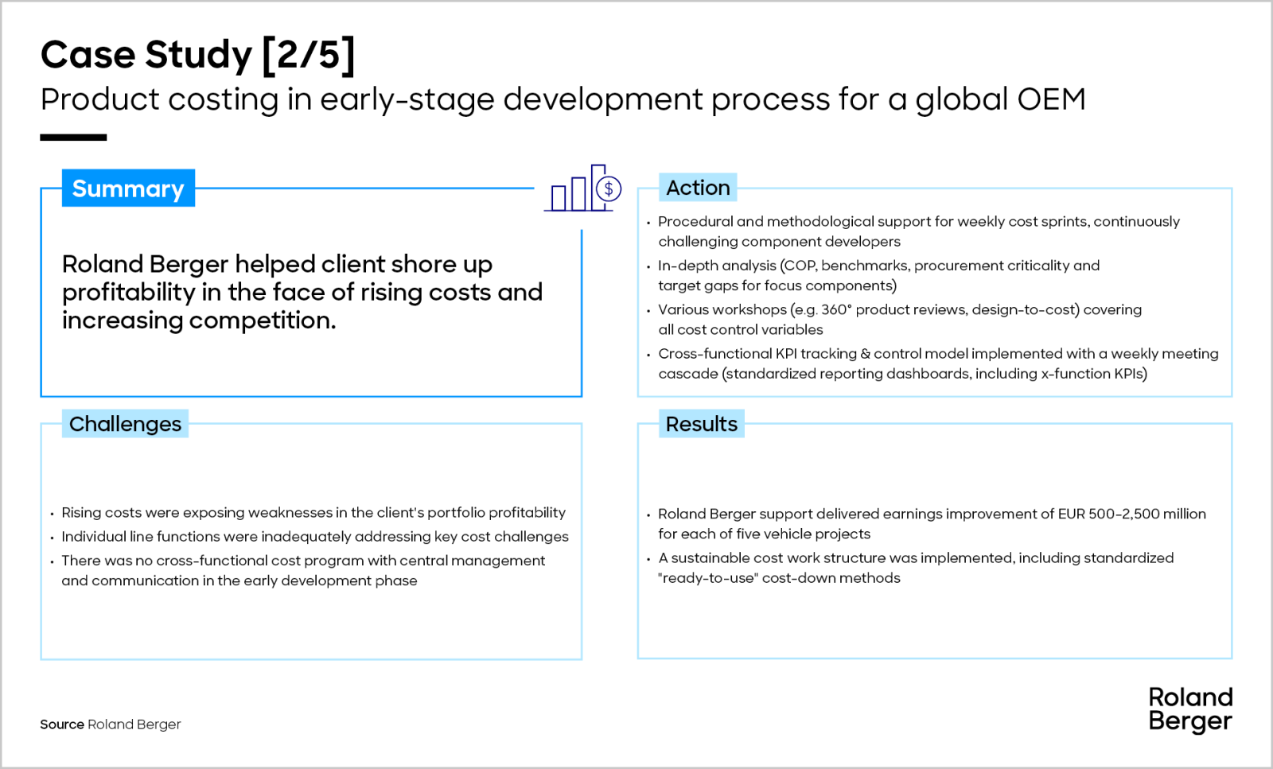
Task: Select the Summary header badge
Action: [x=128, y=188]
